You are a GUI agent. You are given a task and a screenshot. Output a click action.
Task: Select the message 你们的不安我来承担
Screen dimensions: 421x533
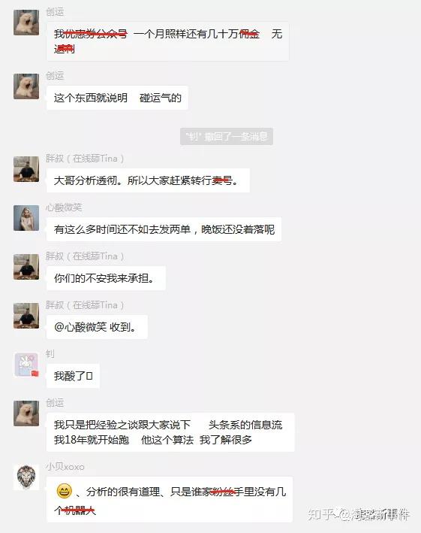coord(106,278)
